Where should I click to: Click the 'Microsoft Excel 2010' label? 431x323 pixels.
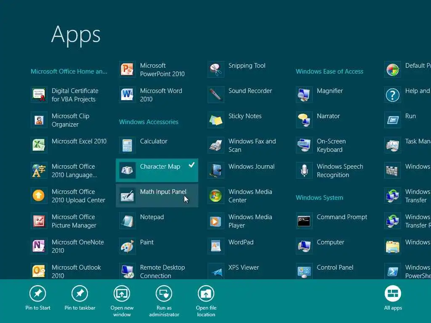(x=79, y=141)
